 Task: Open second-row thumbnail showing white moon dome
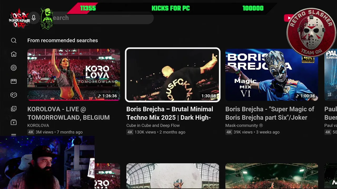pos(173,176)
